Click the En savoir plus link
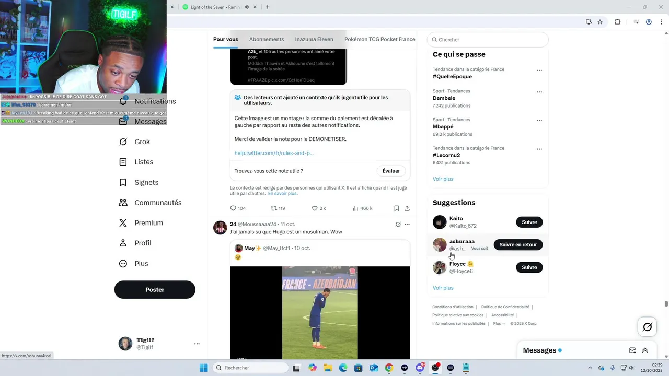Viewport: 669px width, 376px height. click(x=282, y=193)
